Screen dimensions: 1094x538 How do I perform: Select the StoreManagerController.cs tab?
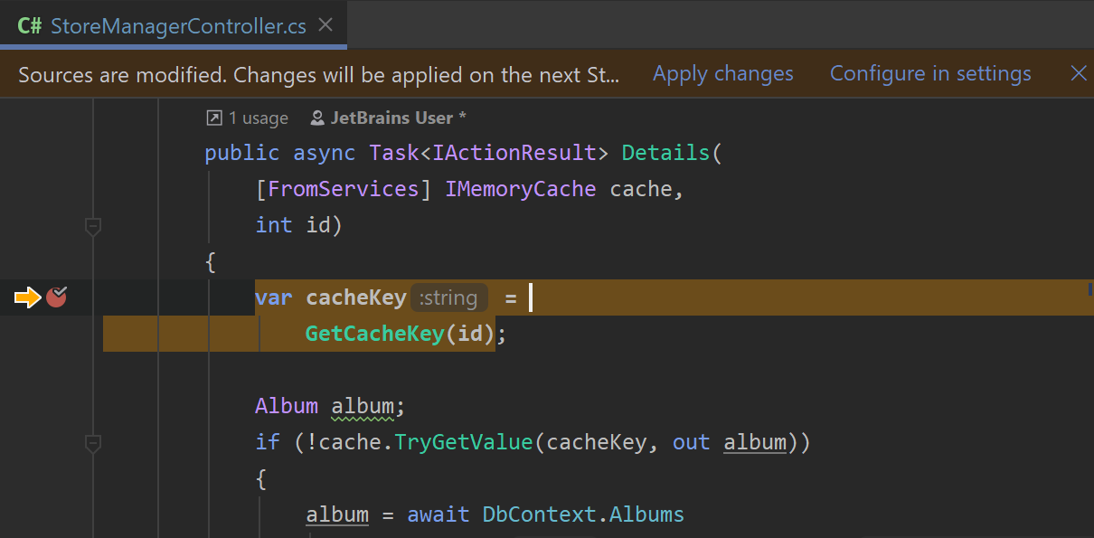pyautogui.click(x=178, y=25)
